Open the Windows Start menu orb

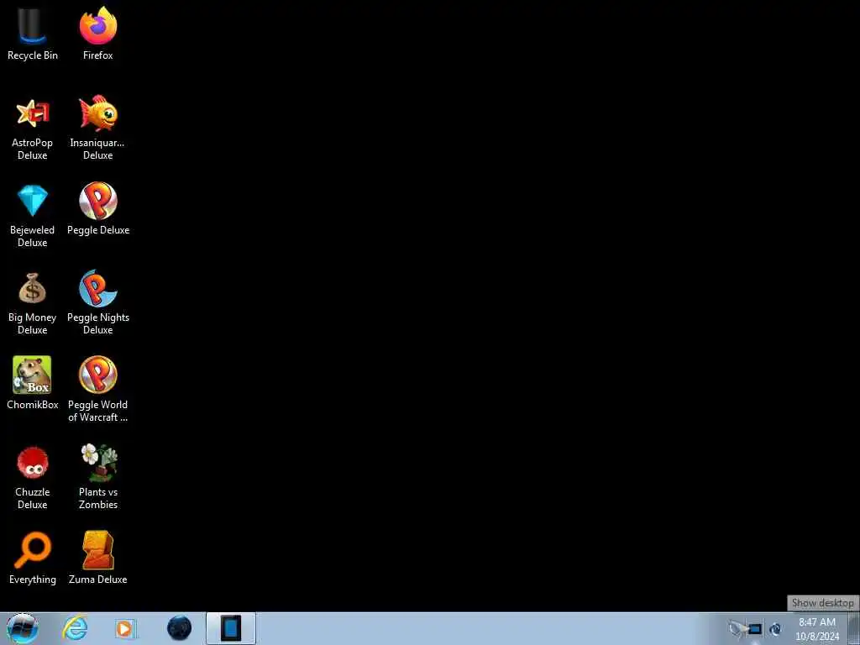pos(23,628)
